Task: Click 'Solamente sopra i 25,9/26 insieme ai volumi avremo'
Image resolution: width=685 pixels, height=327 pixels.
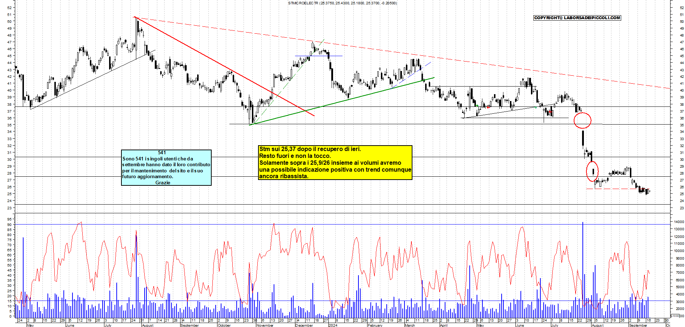Action: click(330, 163)
